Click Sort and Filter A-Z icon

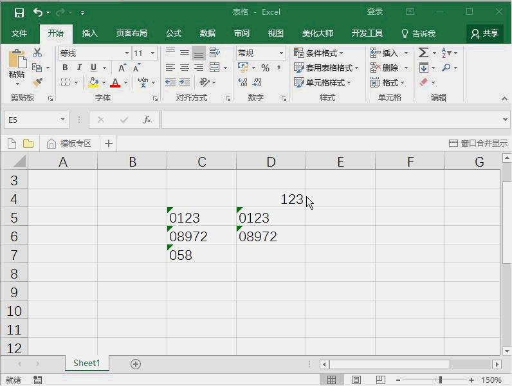point(446,53)
